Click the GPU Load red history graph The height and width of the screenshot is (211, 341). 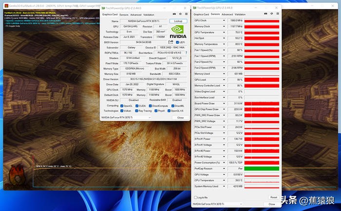(x=262, y=80)
